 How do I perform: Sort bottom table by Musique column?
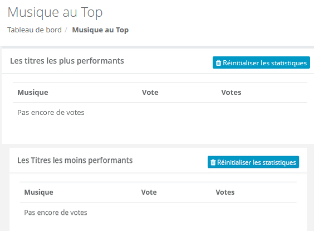click(x=38, y=192)
